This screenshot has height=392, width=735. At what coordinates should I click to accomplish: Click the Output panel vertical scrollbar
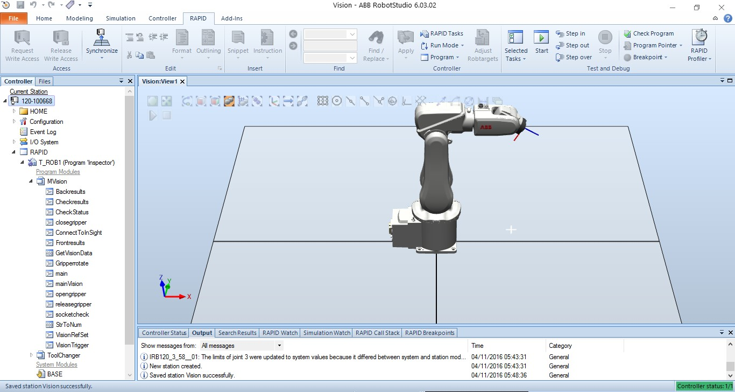click(x=730, y=366)
